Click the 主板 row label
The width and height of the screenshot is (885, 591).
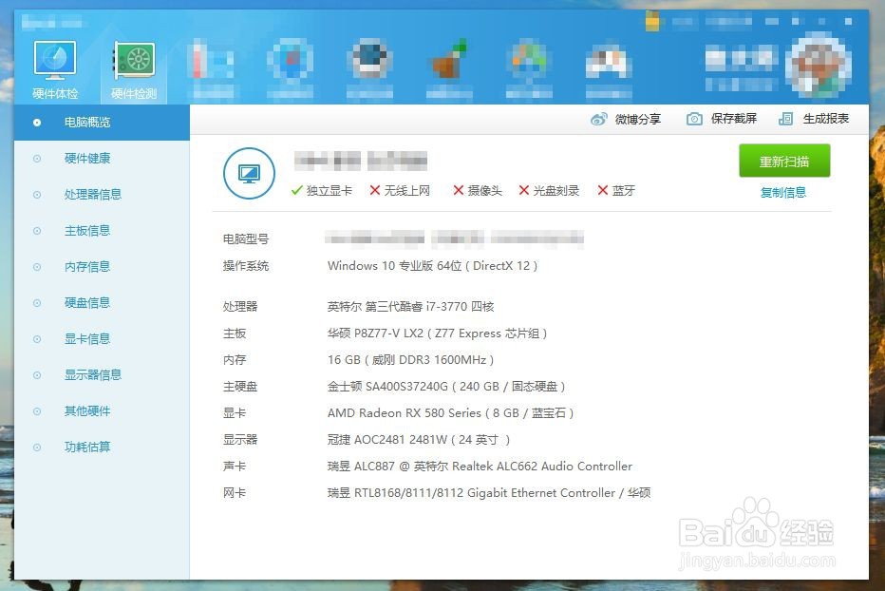click(x=235, y=334)
